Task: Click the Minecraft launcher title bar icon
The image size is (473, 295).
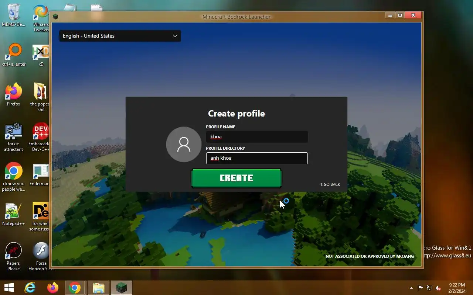Action: pos(55,17)
